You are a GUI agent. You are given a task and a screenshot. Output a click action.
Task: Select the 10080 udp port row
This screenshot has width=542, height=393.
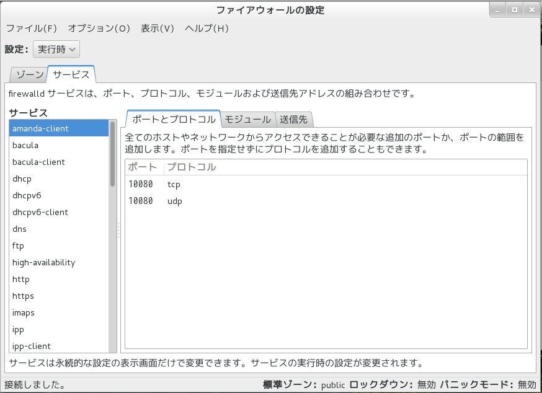(x=248, y=201)
